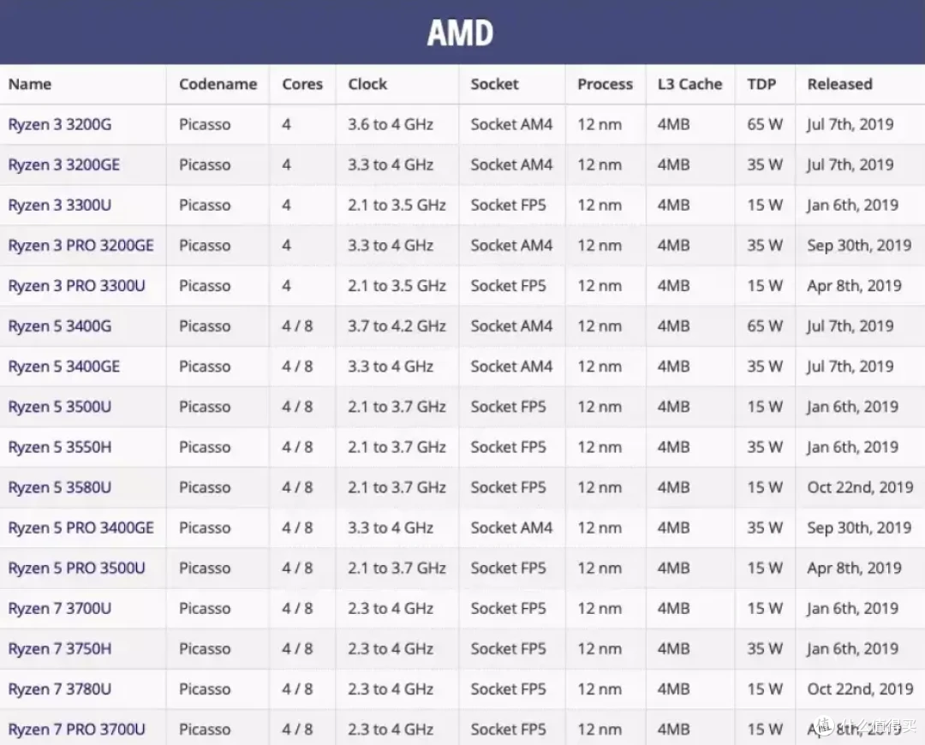
Task: Open the Ryzen 5 3580U link
Action: (60, 487)
